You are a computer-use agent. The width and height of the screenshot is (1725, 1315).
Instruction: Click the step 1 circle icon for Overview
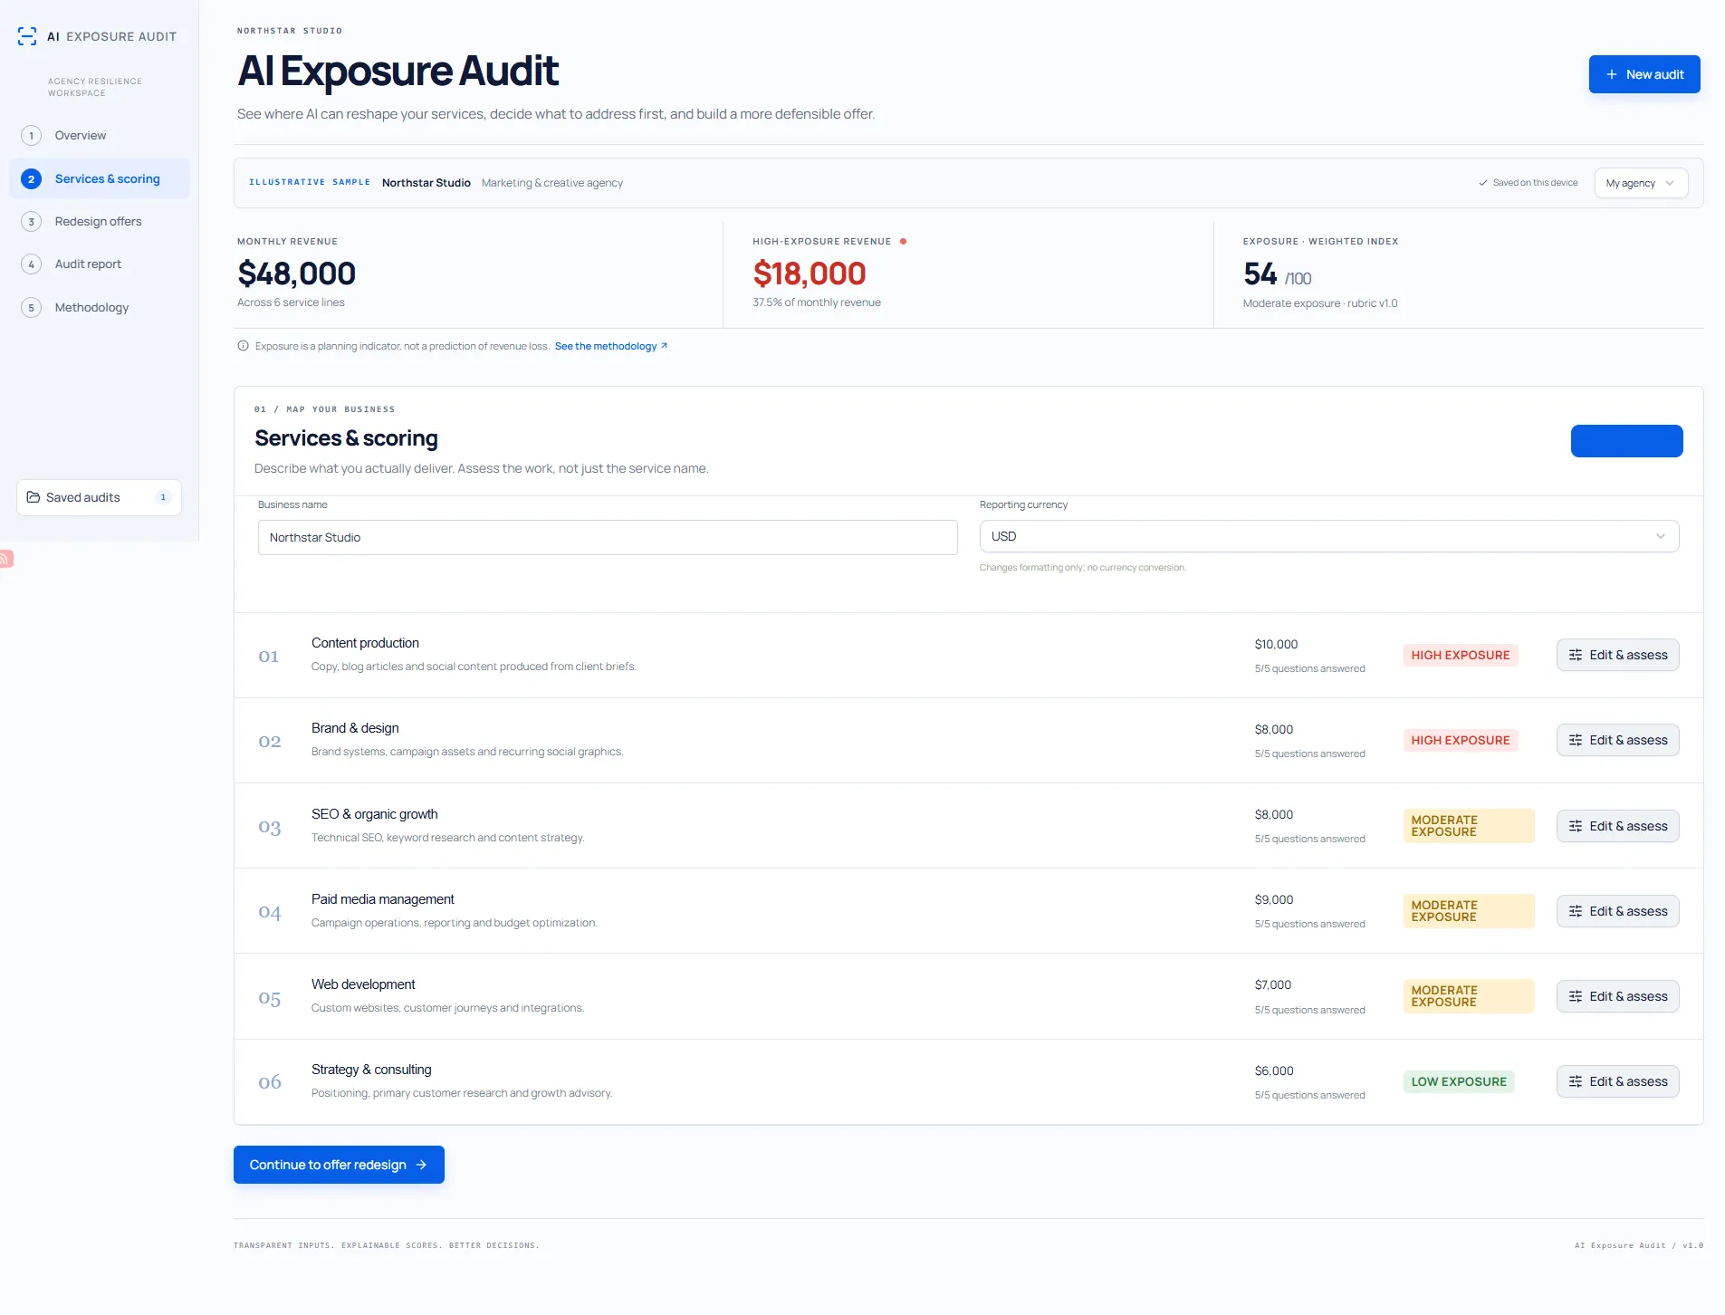(x=31, y=136)
